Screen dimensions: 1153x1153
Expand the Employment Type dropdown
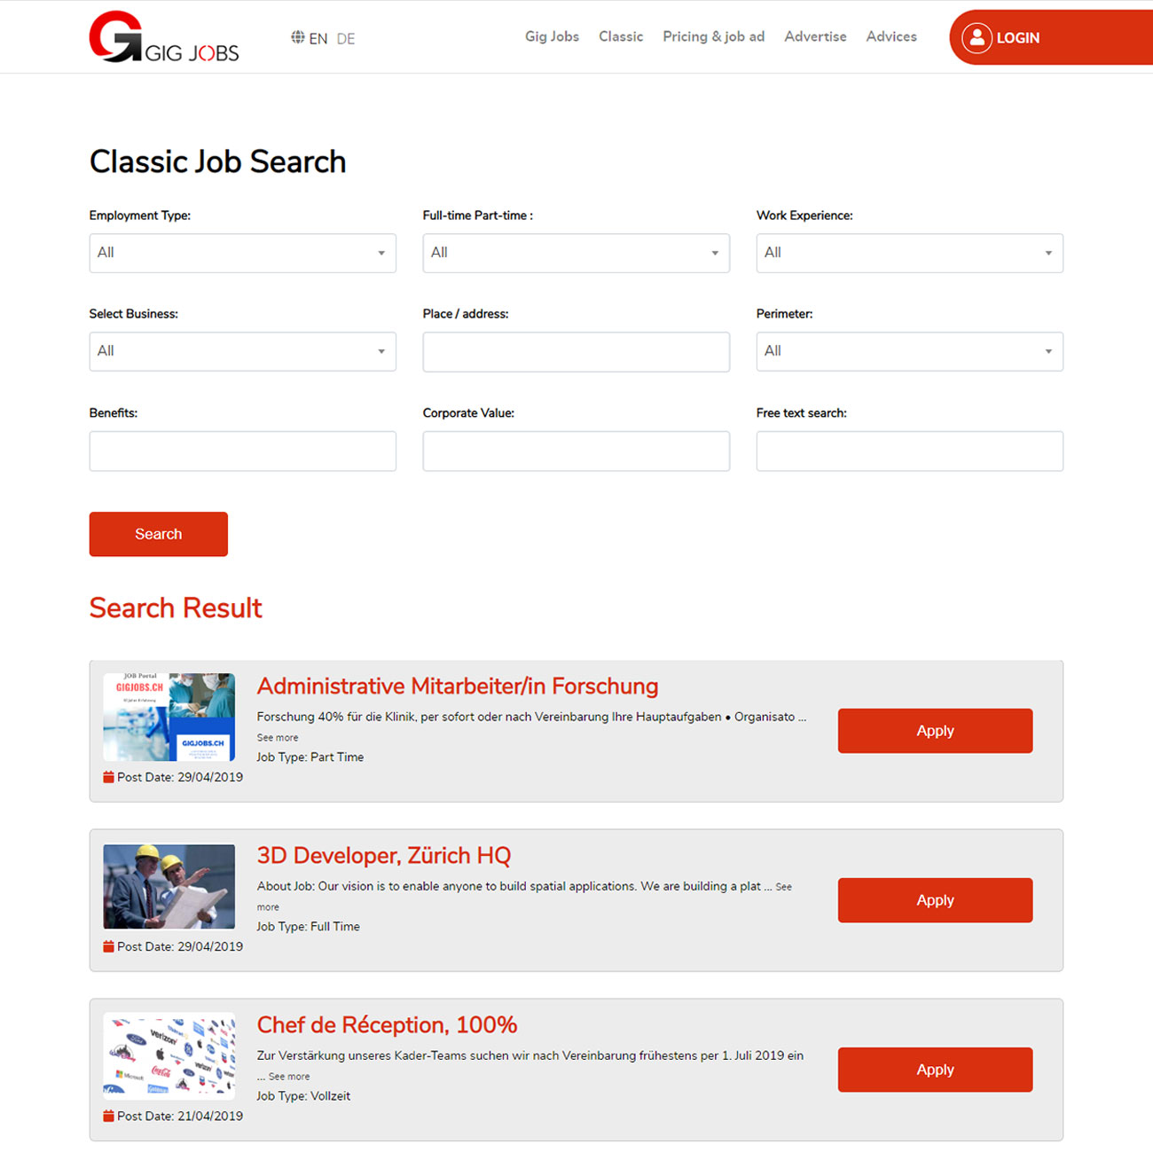click(242, 253)
